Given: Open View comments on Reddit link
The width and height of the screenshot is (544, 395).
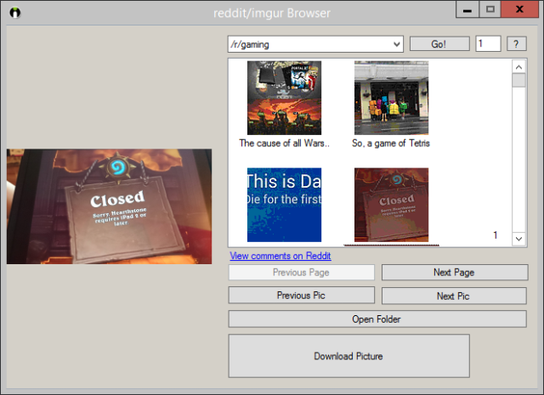Looking at the screenshot, I should [280, 256].
